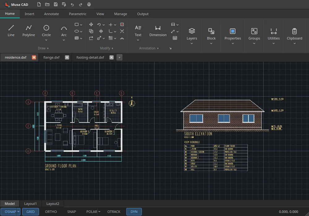The image size is (309, 216).
Task: Open the Layout1 sheet tab
Action: point(30,204)
